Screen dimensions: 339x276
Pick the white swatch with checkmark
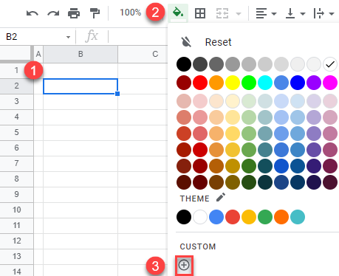tap(330, 64)
